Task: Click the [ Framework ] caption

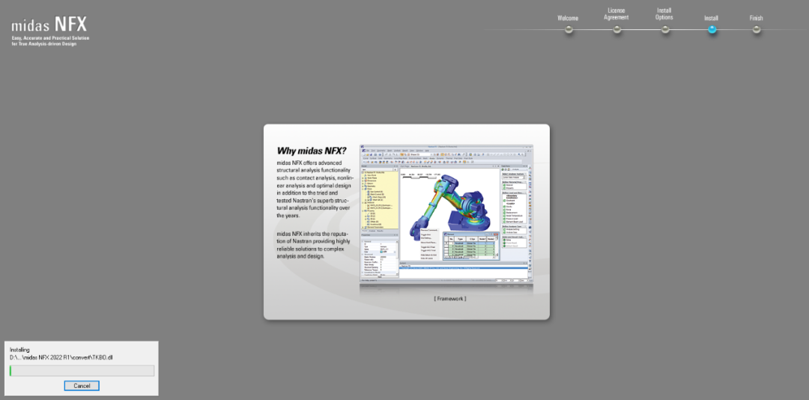Action: click(x=450, y=298)
